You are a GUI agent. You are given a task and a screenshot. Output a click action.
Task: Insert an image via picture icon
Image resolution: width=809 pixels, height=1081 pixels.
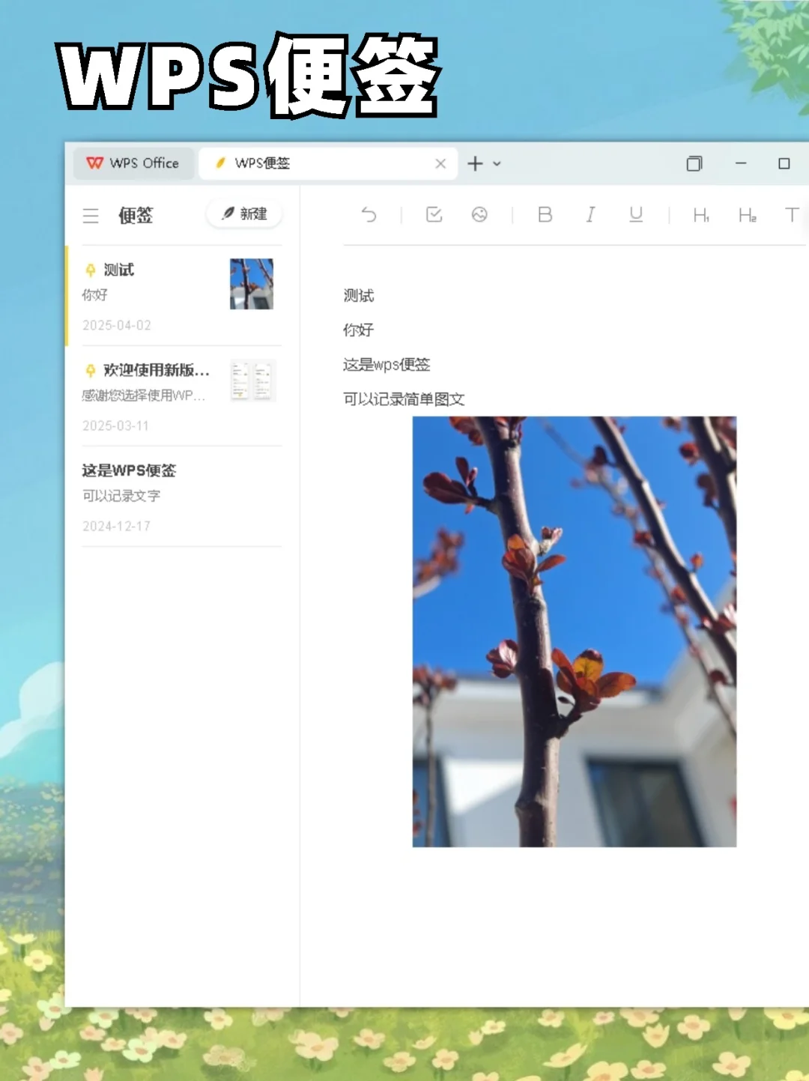(x=479, y=215)
